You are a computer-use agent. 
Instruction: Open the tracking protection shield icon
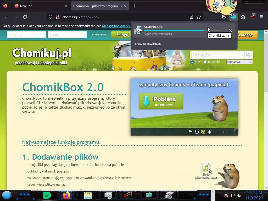[x=51, y=17]
